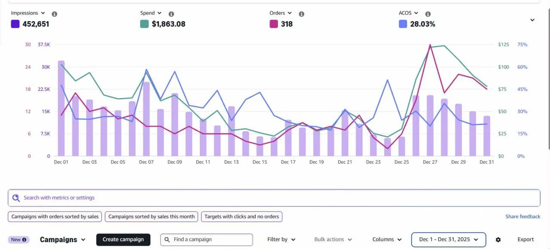Open the Share feedback link

coord(523,217)
